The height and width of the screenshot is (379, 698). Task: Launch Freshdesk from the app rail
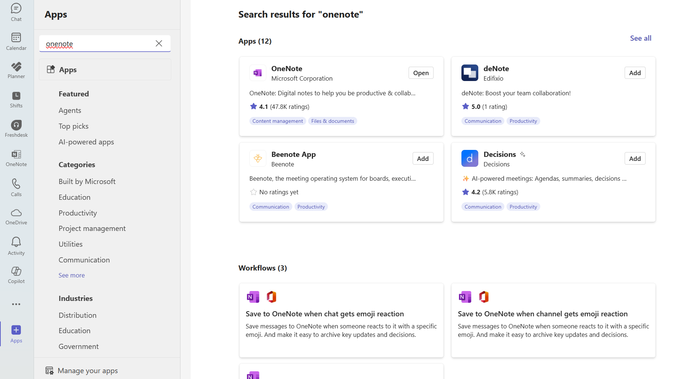click(16, 129)
